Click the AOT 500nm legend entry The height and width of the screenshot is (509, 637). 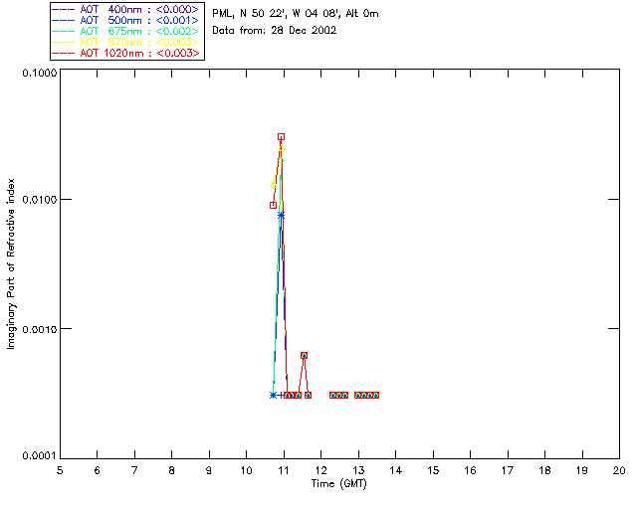[126, 20]
